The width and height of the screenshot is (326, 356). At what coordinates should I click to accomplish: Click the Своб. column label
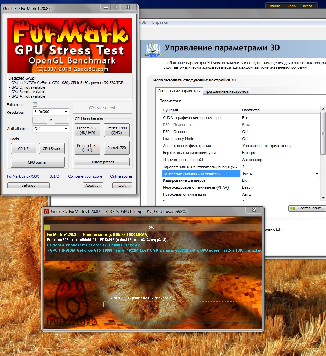pyautogui.click(x=292, y=6)
